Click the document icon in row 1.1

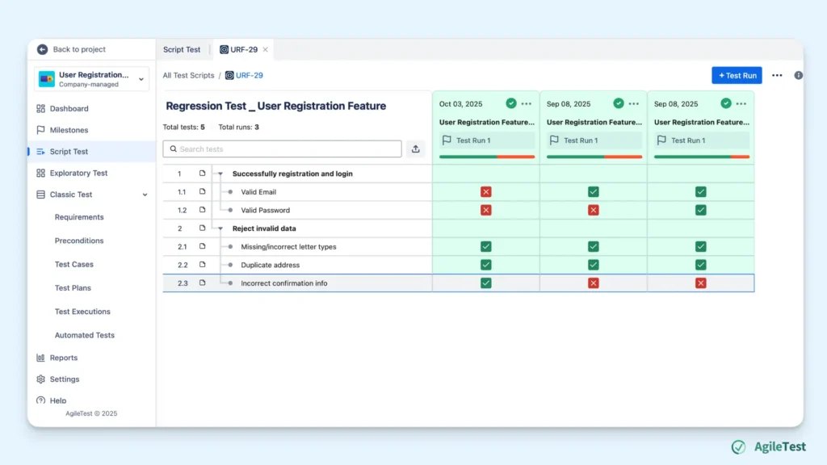pos(202,191)
